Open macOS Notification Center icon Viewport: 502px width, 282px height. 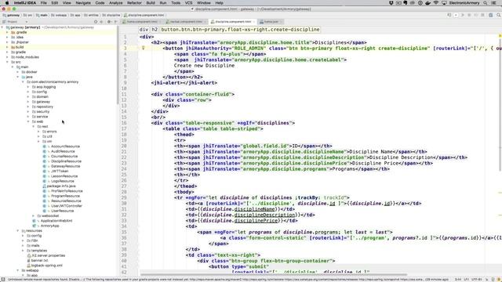click(x=494, y=3)
